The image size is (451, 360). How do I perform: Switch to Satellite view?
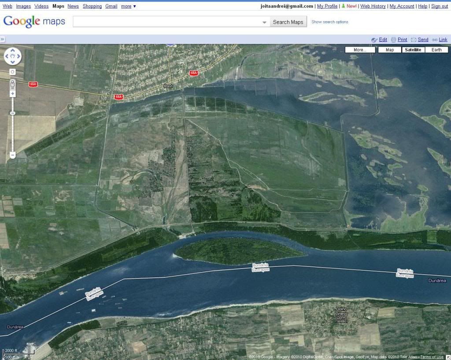[413, 50]
